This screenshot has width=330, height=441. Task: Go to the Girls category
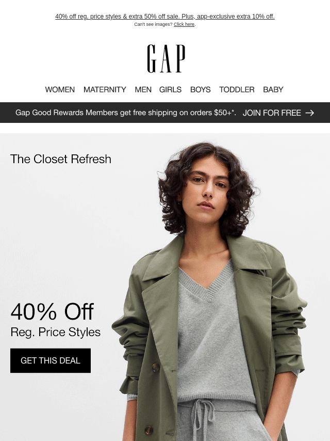coord(170,89)
